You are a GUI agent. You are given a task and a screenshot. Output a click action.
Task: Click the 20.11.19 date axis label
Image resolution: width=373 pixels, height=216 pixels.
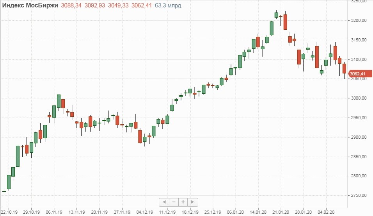[99, 212]
